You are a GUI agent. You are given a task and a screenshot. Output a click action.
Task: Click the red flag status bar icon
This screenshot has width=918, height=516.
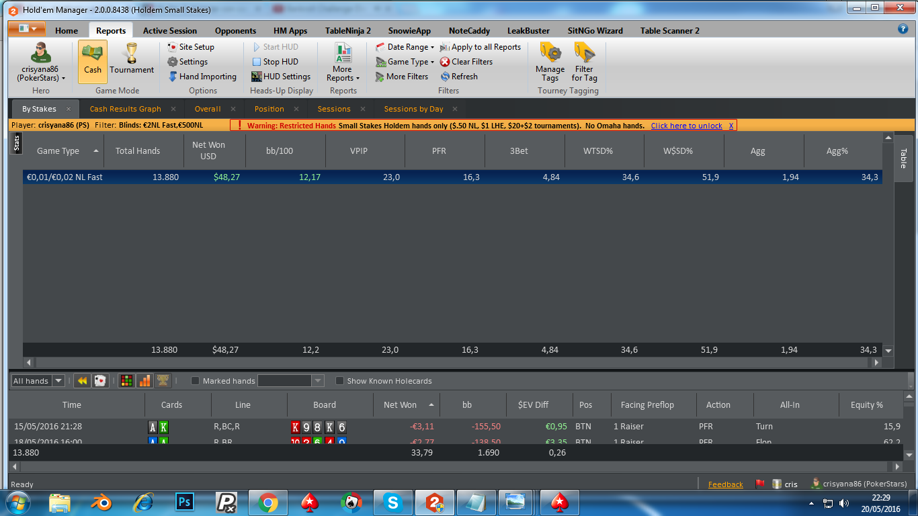(x=760, y=484)
